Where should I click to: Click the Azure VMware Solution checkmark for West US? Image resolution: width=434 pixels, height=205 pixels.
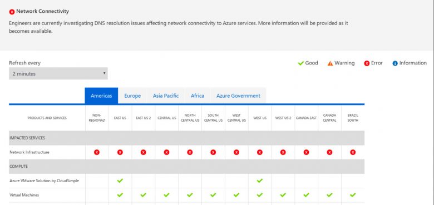[x=259, y=181]
